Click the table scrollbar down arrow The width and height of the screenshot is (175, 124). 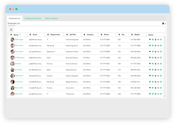pos(164,96)
